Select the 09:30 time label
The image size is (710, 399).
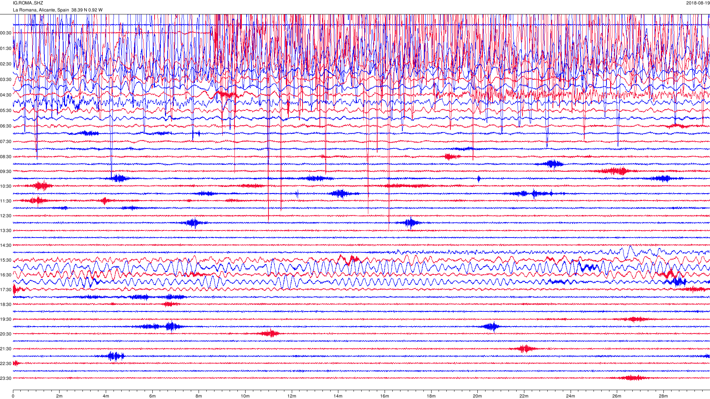point(6,171)
